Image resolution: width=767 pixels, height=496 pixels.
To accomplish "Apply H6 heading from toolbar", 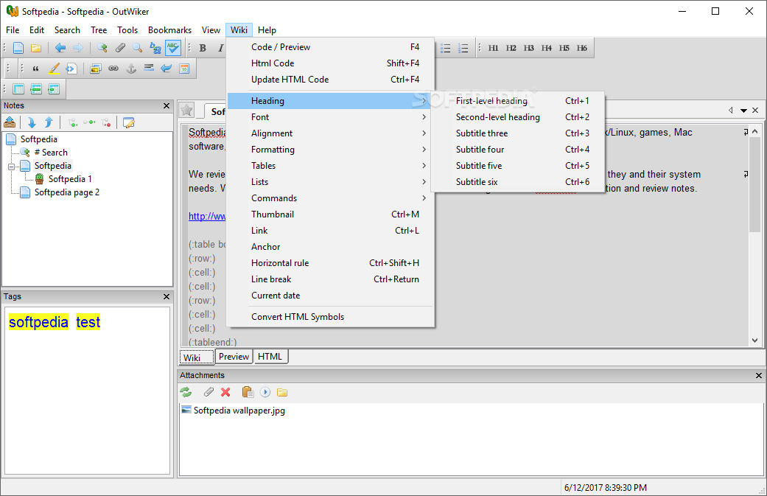I will [581, 48].
